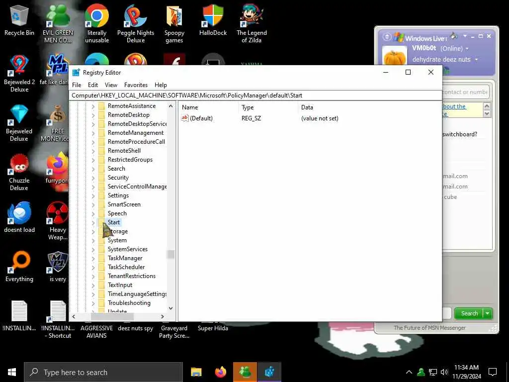Select the RestrictedGroups registry key
Viewport: 509px width, 382px height.
[x=130, y=160]
